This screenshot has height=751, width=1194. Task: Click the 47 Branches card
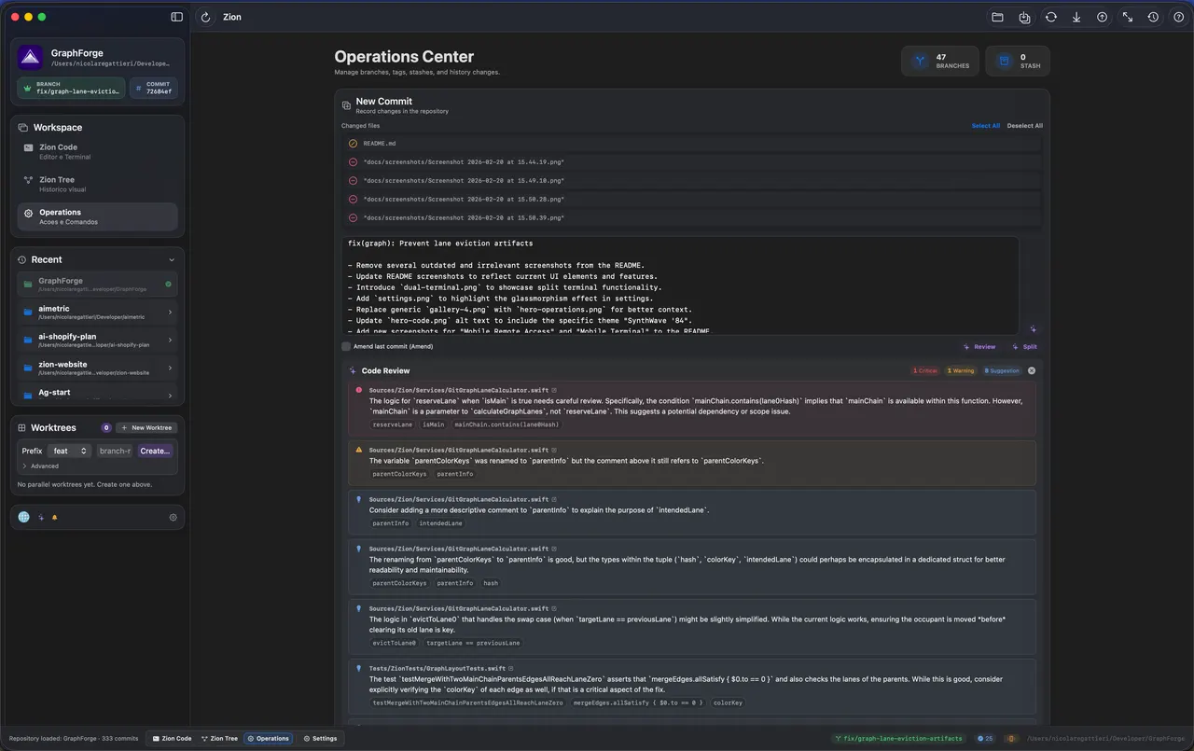pos(940,61)
